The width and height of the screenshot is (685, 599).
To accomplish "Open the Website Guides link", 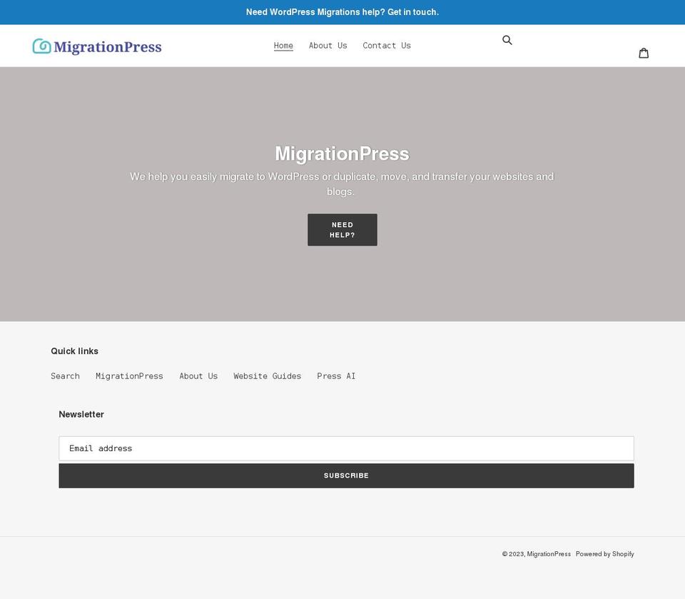I will [x=268, y=376].
